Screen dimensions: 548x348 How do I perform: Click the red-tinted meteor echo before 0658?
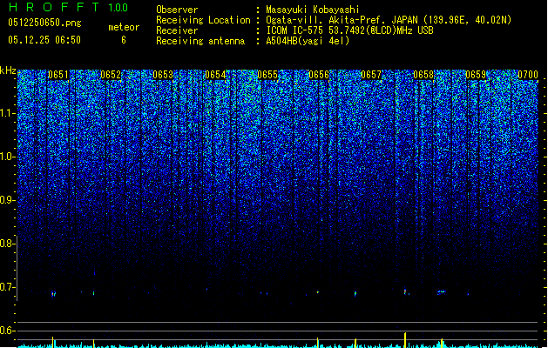click(406, 291)
